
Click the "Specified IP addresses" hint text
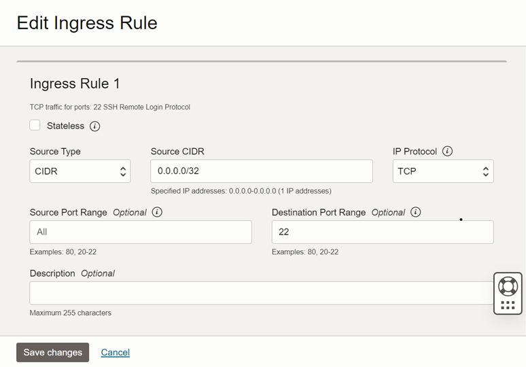[x=241, y=191]
